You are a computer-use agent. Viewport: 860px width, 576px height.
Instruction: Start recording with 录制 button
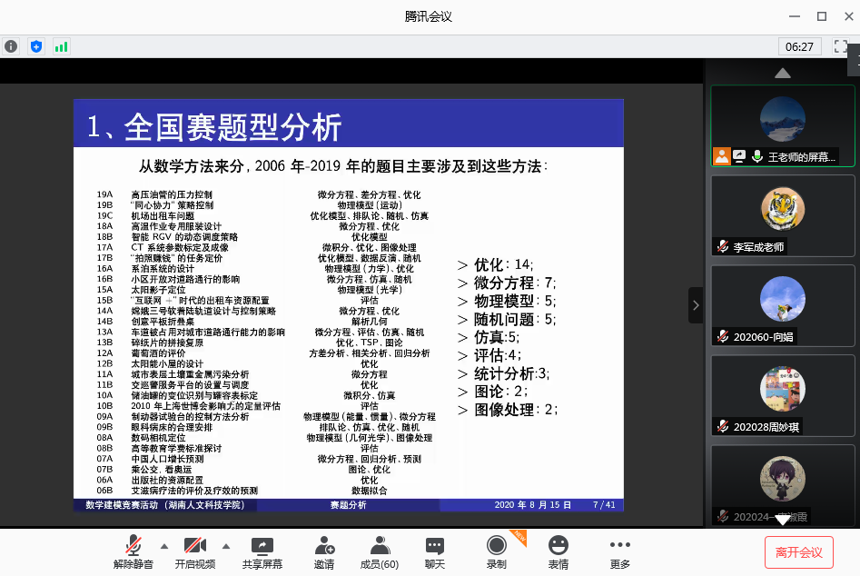(497, 551)
